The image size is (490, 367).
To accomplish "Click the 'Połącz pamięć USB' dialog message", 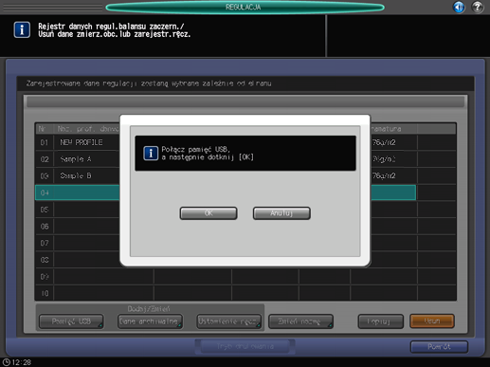I will click(x=208, y=154).
